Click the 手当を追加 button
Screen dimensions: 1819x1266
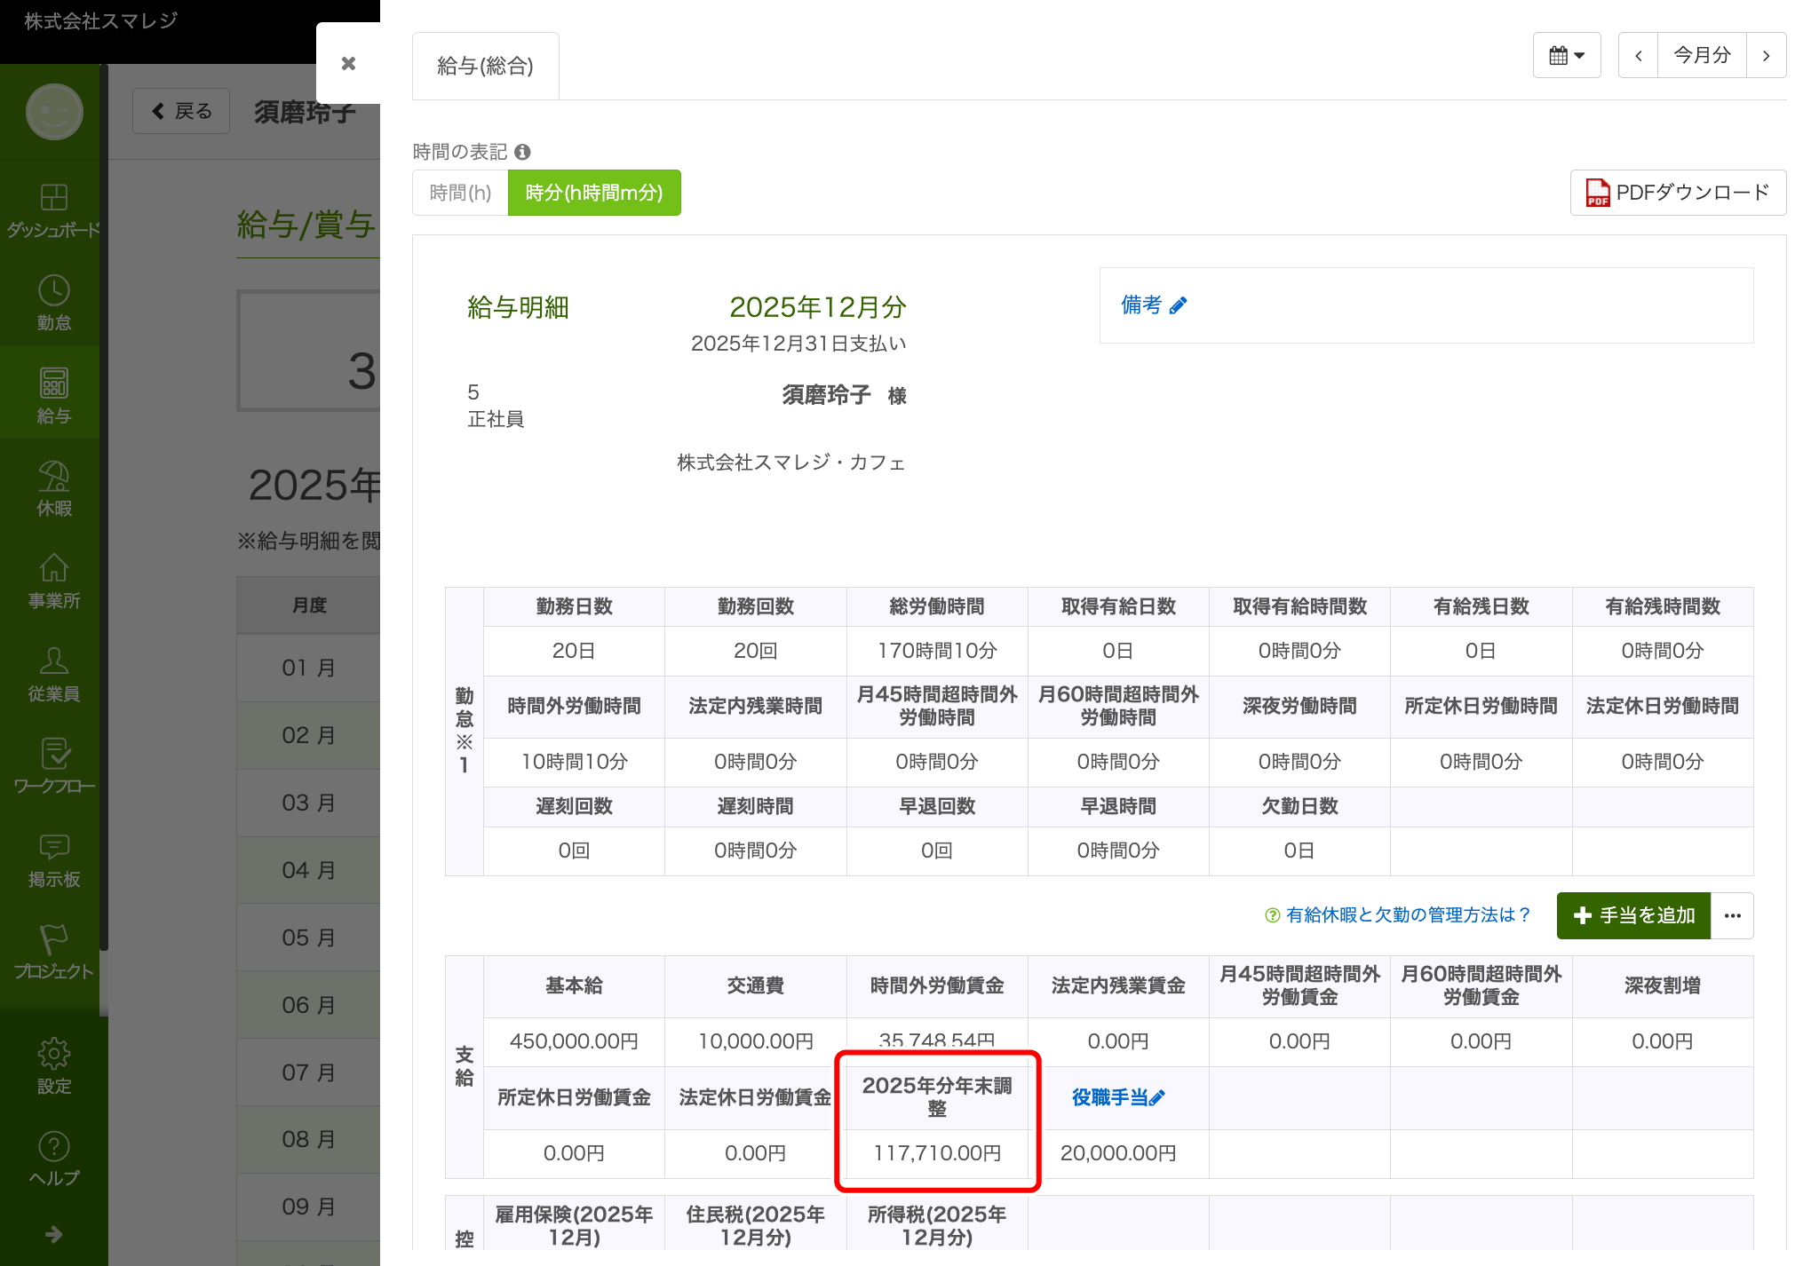click(1633, 915)
